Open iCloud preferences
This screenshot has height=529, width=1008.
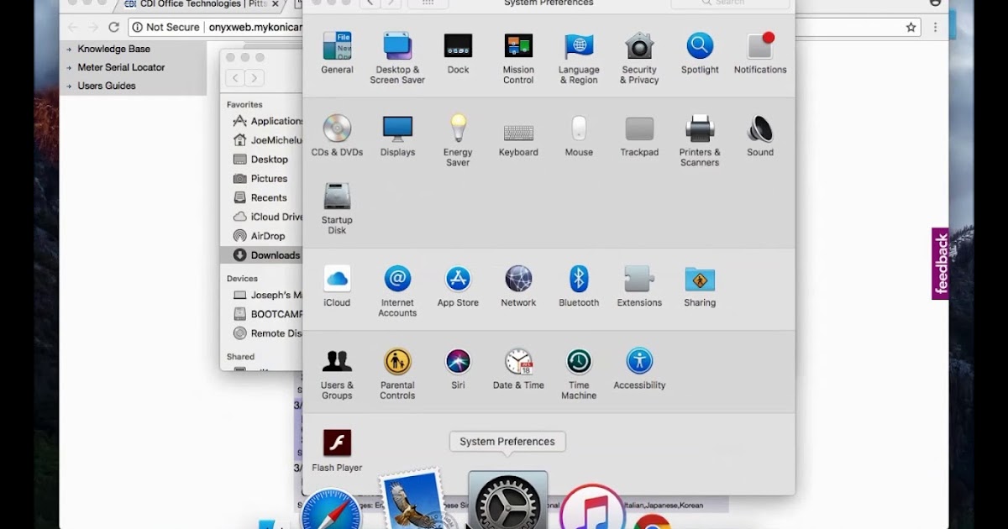(337, 285)
